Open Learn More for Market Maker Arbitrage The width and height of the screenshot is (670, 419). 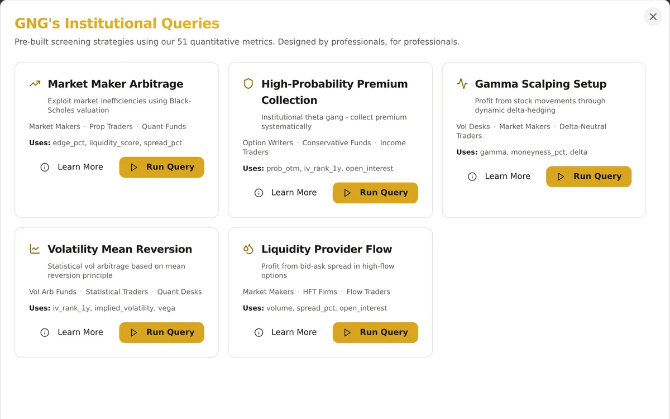coord(71,167)
